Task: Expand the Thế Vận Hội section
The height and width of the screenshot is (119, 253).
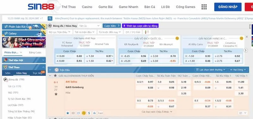Action: click(x=24, y=60)
